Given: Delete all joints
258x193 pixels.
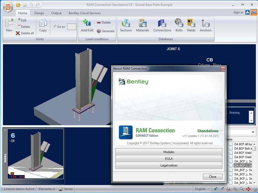Looking at the screenshot, I should (x=25, y=33).
